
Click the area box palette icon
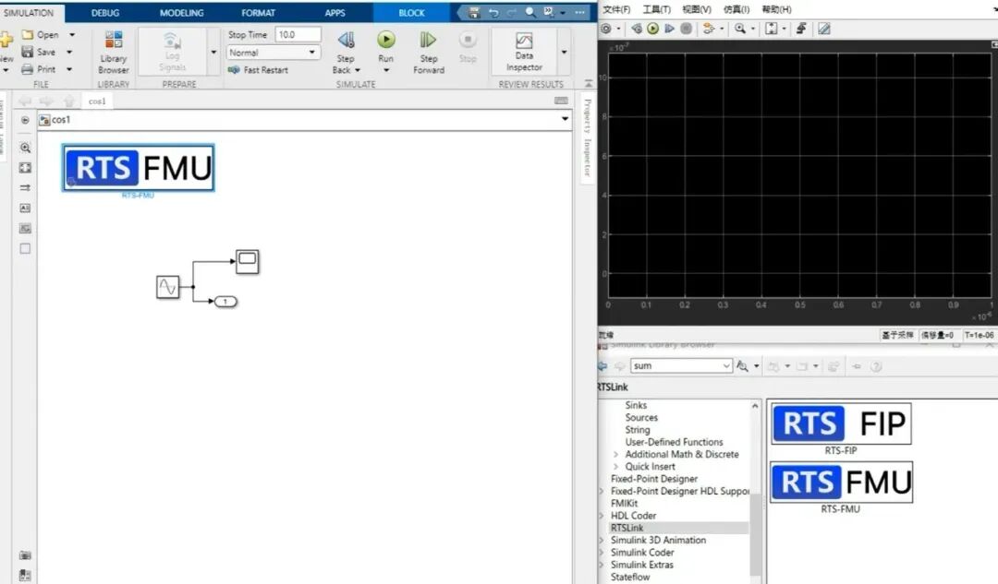(x=25, y=248)
